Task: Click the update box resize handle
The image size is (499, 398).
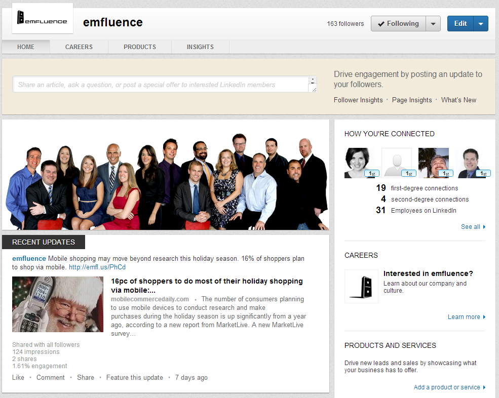Action: 314,90
